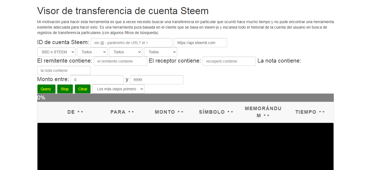Sort by the MEMORÁNDUM column header
This screenshot has height=170, width=371.
[x=263, y=112]
